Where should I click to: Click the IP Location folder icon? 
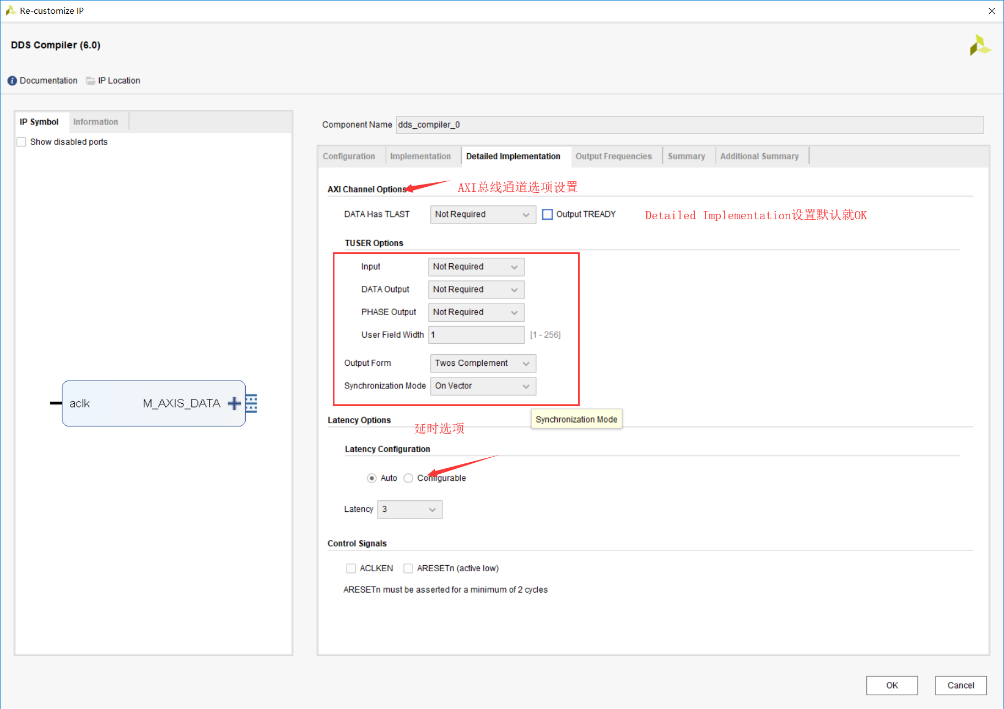(90, 81)
